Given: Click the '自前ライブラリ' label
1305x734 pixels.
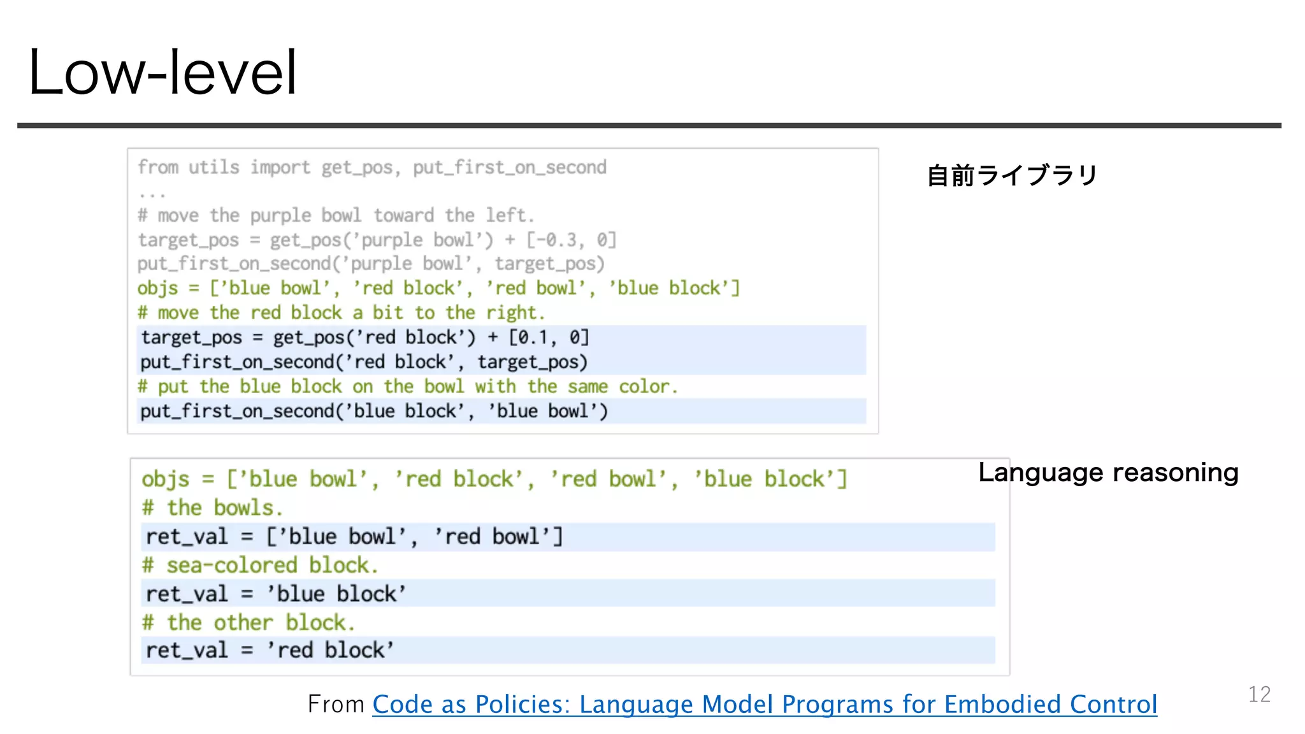Looking at the screenshot, I should [1012, 175].
